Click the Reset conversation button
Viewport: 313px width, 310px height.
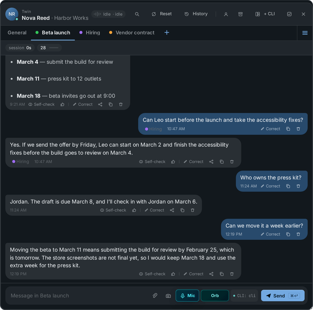pyautogui.click(x=162, y=14)
